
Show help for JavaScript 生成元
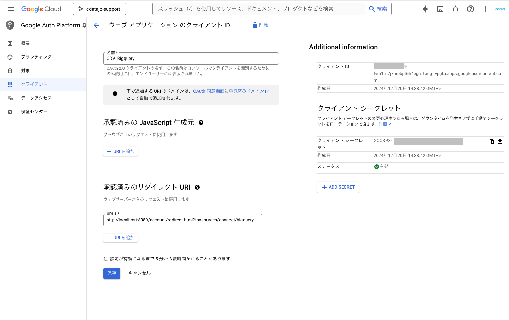coord(201,123)
